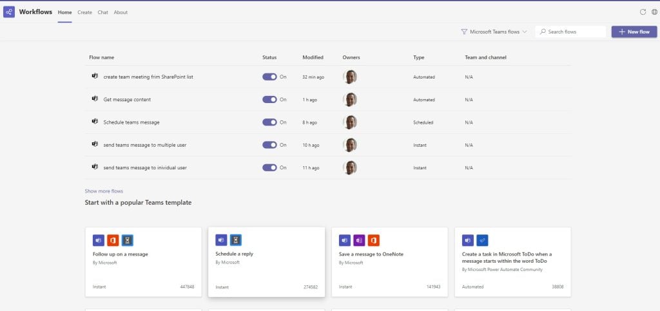Click hourglass delay icon on Follow up card
660x311 pixels.
click(127, 240)
